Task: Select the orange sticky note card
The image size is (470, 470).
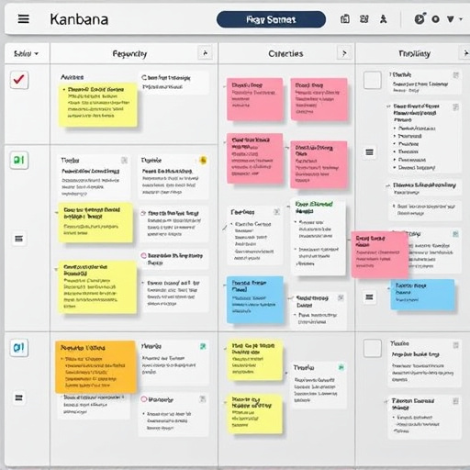Action: [95, 366]
